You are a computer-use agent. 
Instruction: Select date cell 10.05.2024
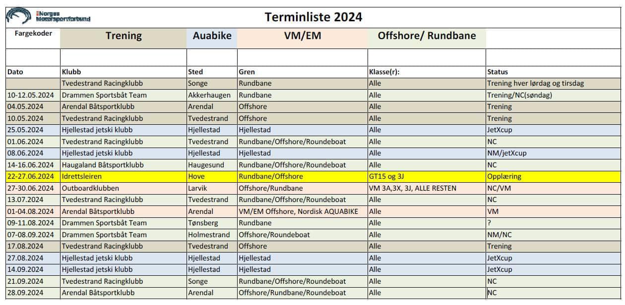click(33, 118)
